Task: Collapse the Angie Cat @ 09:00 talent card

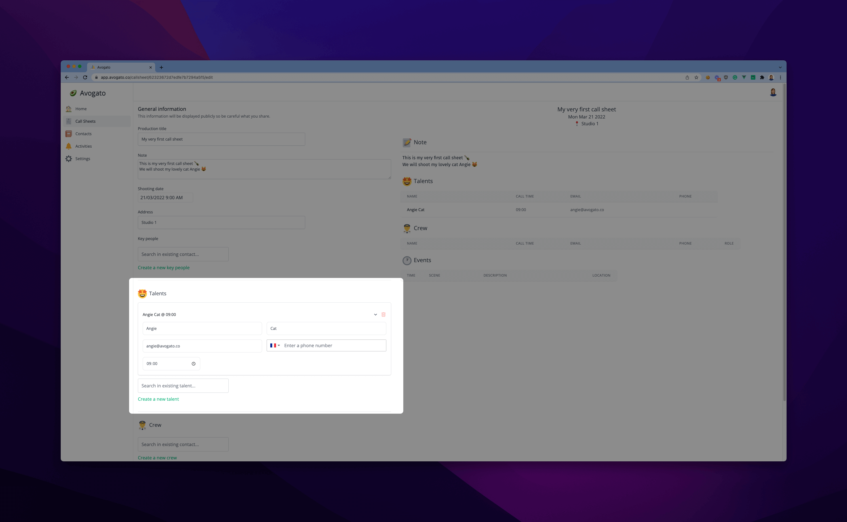Action: pos(375,315)
